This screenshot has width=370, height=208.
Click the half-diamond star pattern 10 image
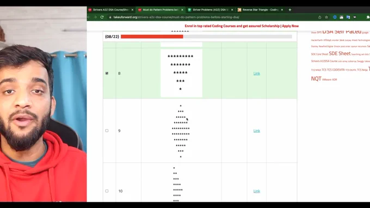pos(178,184)
